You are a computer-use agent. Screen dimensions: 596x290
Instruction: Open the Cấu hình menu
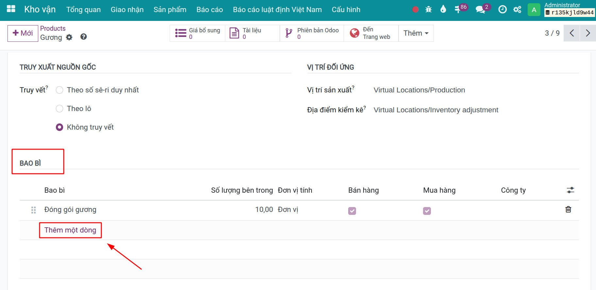346,10
